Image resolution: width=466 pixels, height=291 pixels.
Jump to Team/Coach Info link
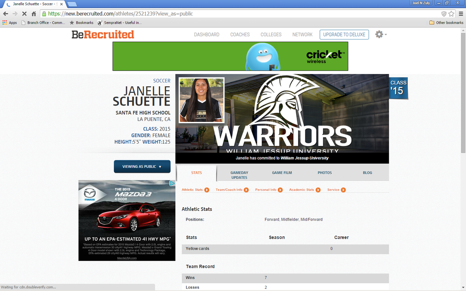click(x=229, y=190)
